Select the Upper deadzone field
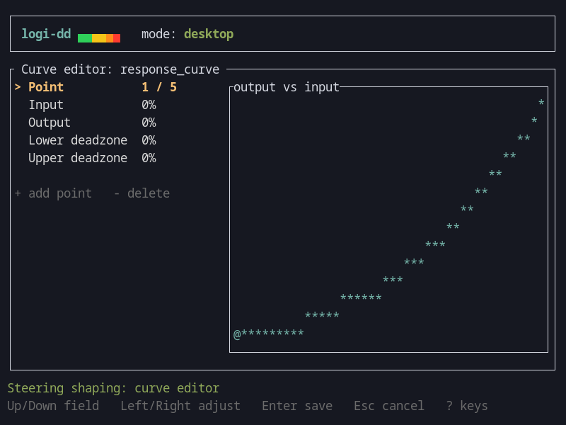Screen dimensions: 566x425 click(92, 158)
